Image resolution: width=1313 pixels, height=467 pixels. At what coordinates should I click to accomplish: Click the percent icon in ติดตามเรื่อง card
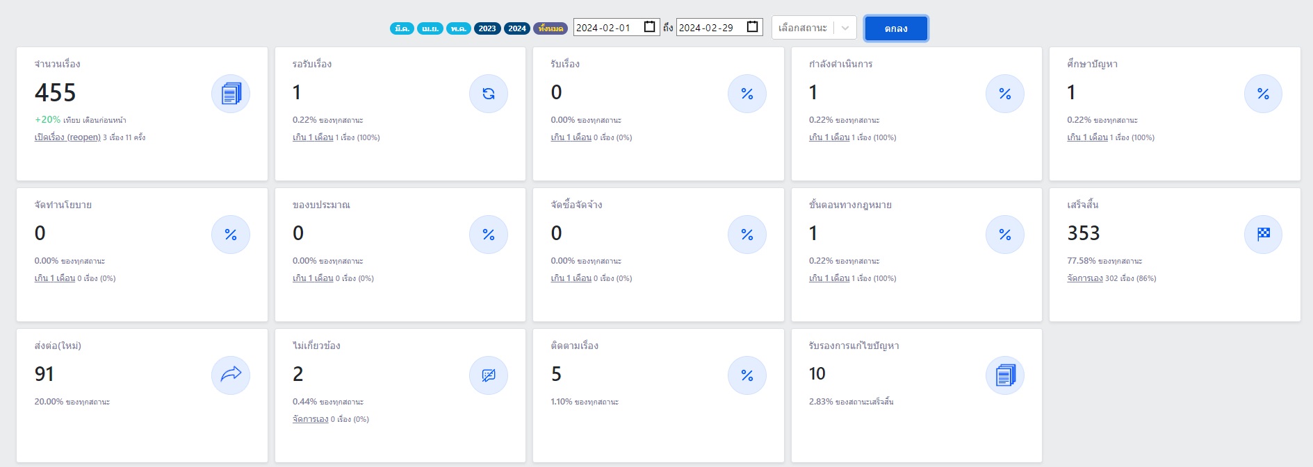pyautogui.click(x=747, y=375)
